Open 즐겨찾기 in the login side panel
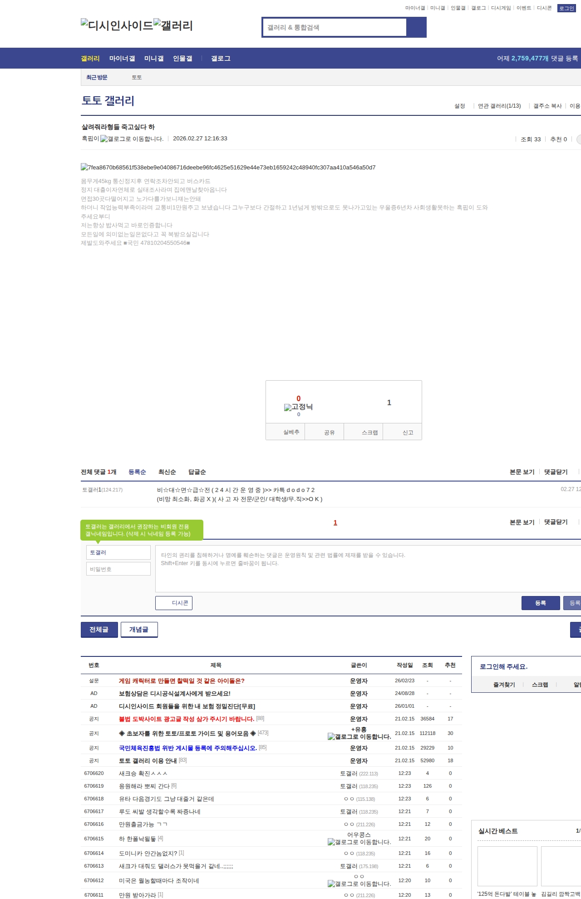The image size is (581, 899). click(x=504, y=685)
